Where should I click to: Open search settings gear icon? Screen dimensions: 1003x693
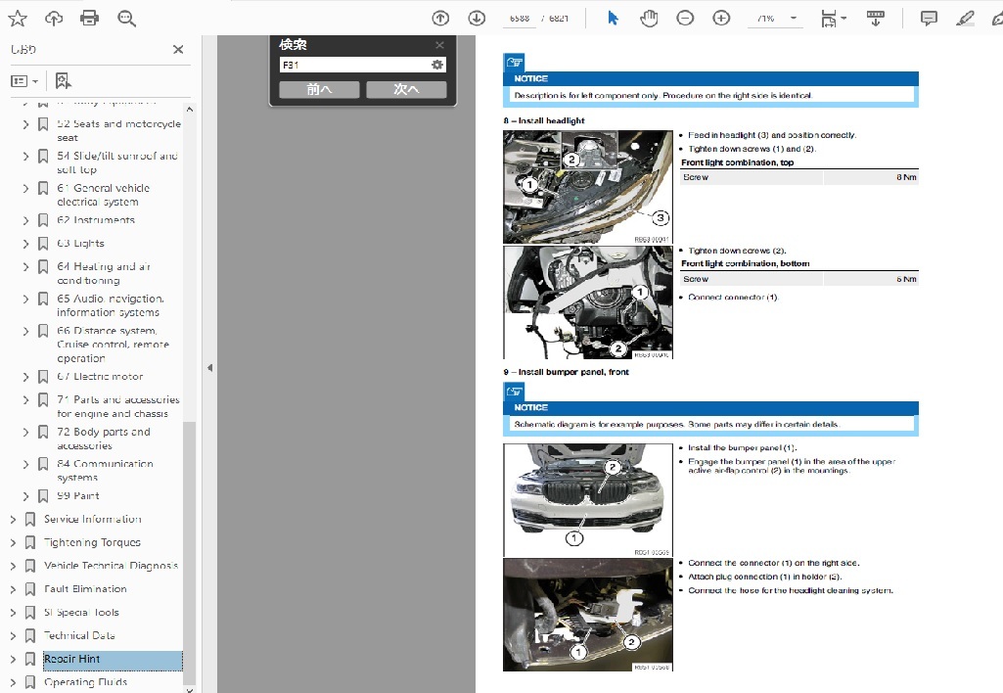tap(437, 65)
